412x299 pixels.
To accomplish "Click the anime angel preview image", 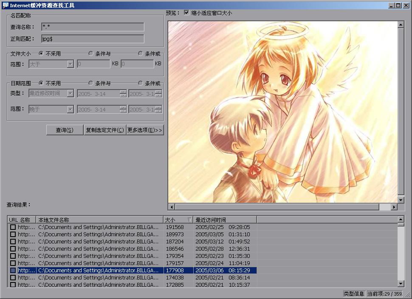I will coord(283,112).
